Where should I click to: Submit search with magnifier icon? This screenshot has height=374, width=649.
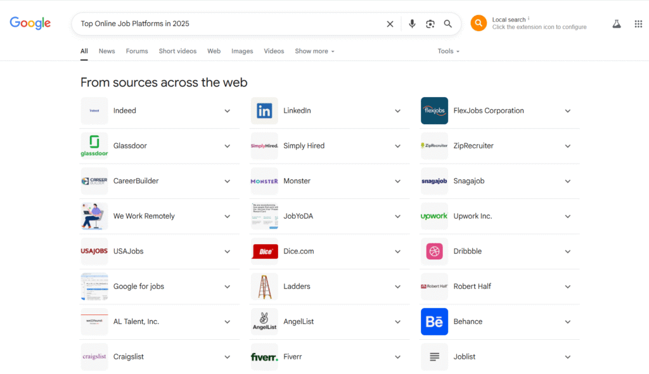[448, 24]
